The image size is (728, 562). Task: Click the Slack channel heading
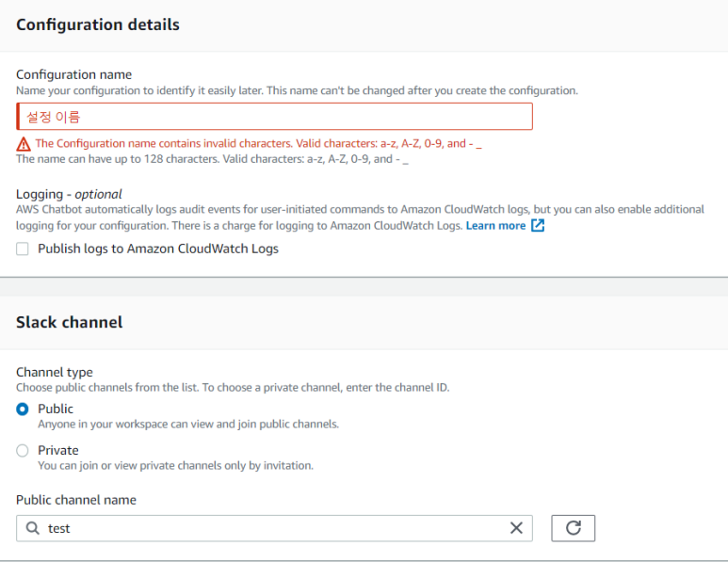[69, 322]
